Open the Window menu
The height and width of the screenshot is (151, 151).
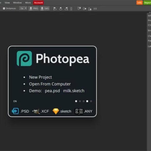click(17, 3)
